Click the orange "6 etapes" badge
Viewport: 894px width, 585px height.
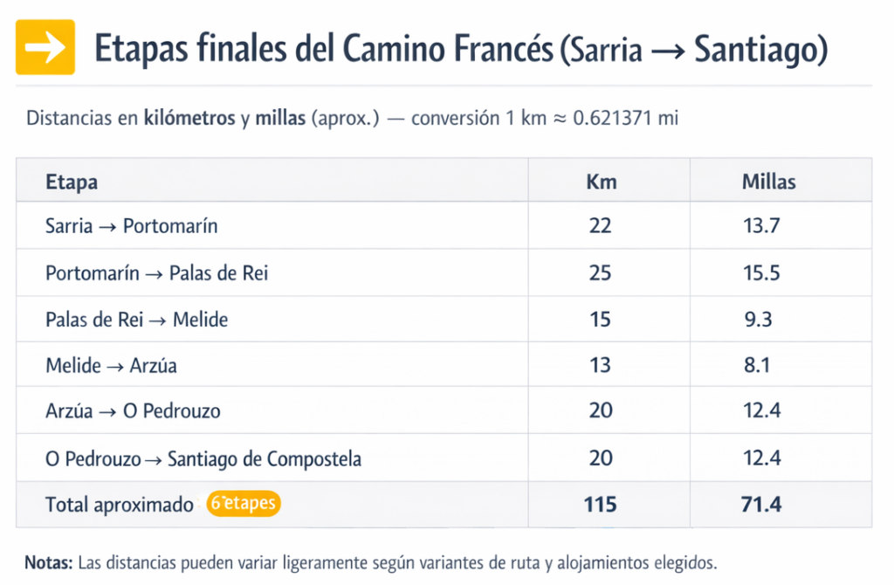(244, 504)
